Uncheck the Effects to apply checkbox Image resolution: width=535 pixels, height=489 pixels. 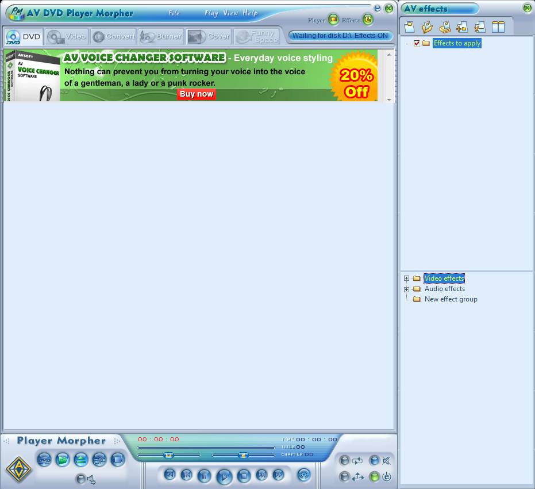coord(417,43)
